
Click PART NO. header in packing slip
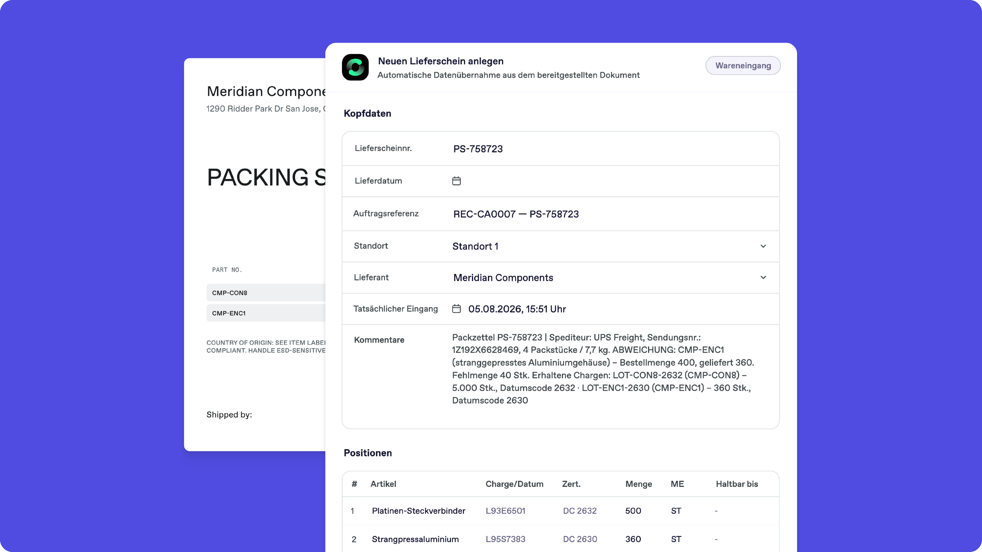pyautogui.click(x=227, y=270)
